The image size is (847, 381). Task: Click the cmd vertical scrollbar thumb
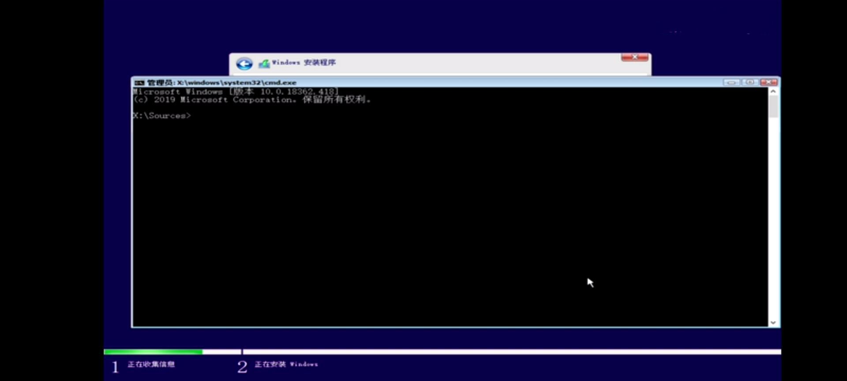(773, 106)
